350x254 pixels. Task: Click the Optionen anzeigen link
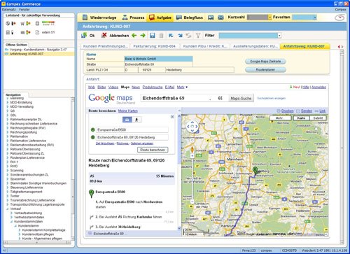click(142, 143)
